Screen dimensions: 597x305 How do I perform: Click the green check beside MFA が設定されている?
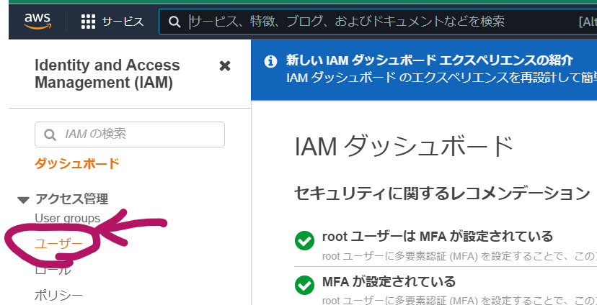click(304, 286)
